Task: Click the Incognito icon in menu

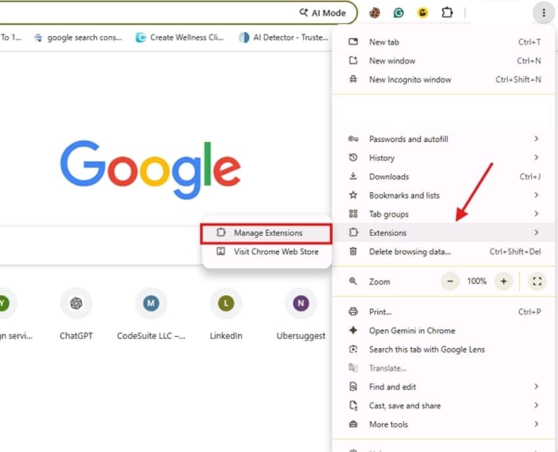Action: 353,79
